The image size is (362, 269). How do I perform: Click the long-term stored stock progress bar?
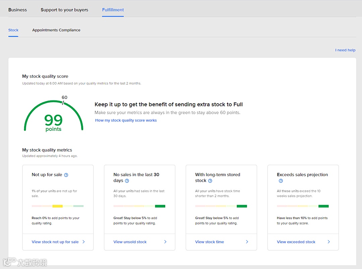tap(221, 206)
